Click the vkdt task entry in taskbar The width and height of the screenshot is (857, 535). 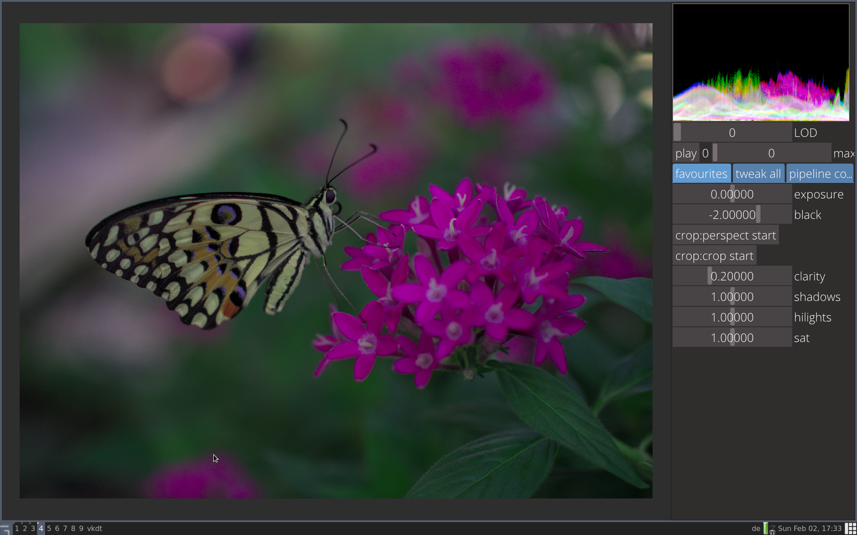tap(95, 528)
